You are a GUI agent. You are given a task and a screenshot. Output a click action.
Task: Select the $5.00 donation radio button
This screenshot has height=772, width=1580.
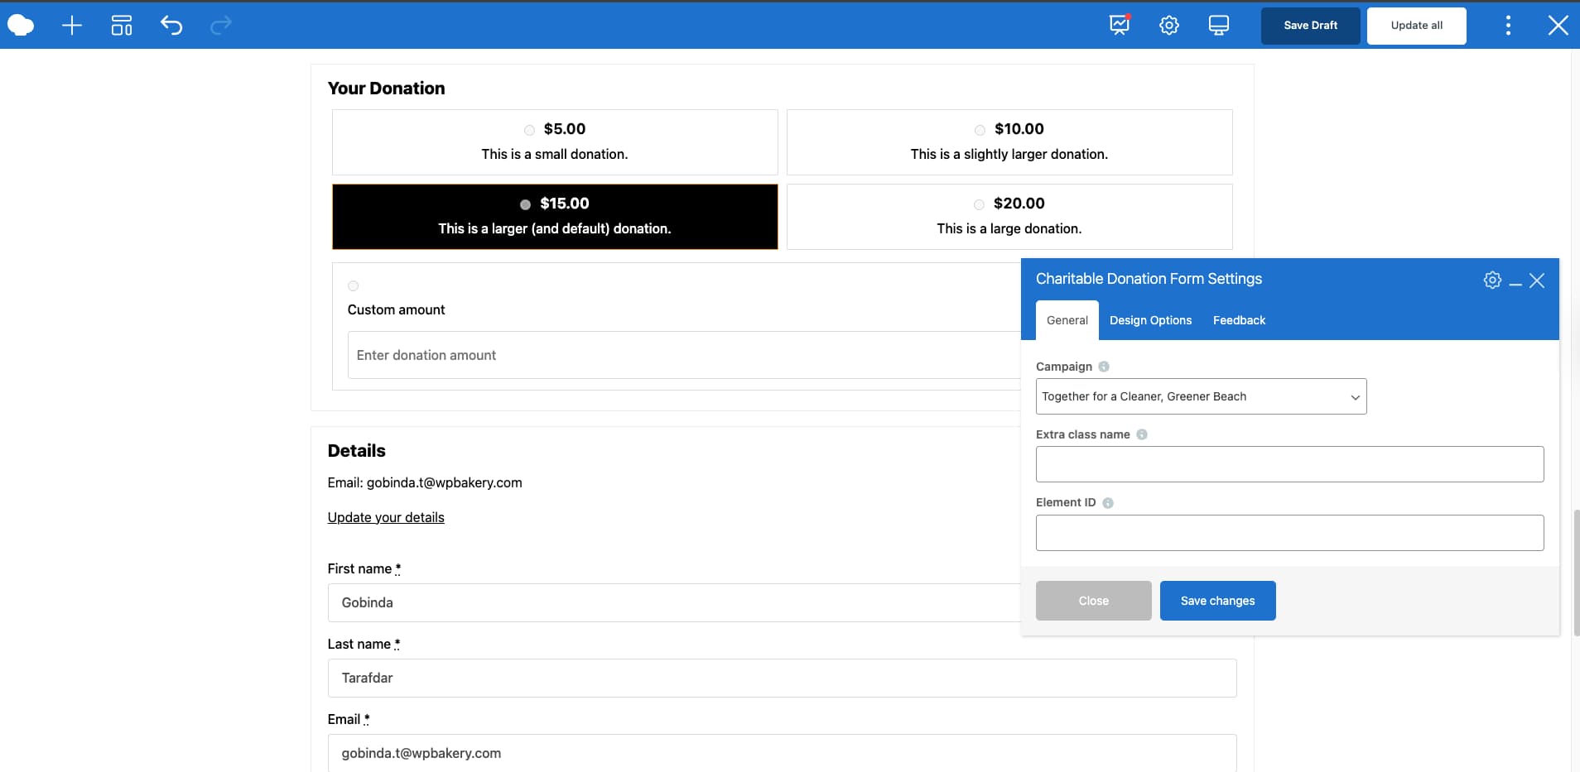coord(529,130)
